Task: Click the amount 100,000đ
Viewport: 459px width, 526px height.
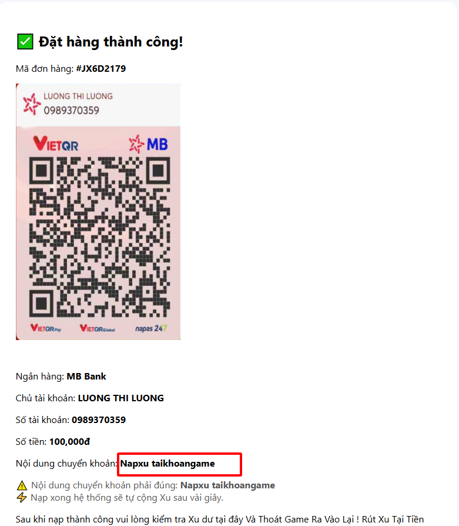Action: (69, 442)
